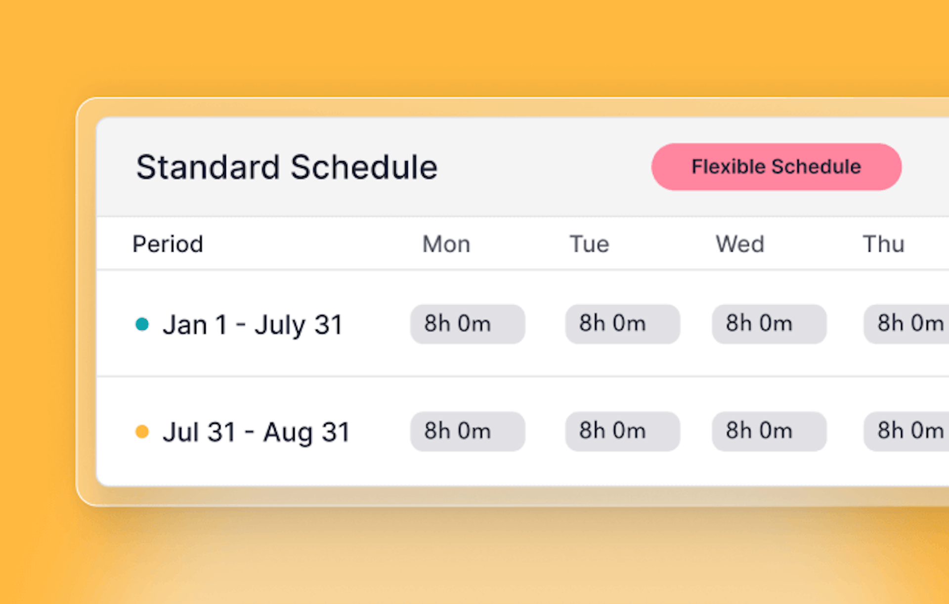Open the Jan 1 - July 31 period selector
949x604 pixels.
point(253,325)
